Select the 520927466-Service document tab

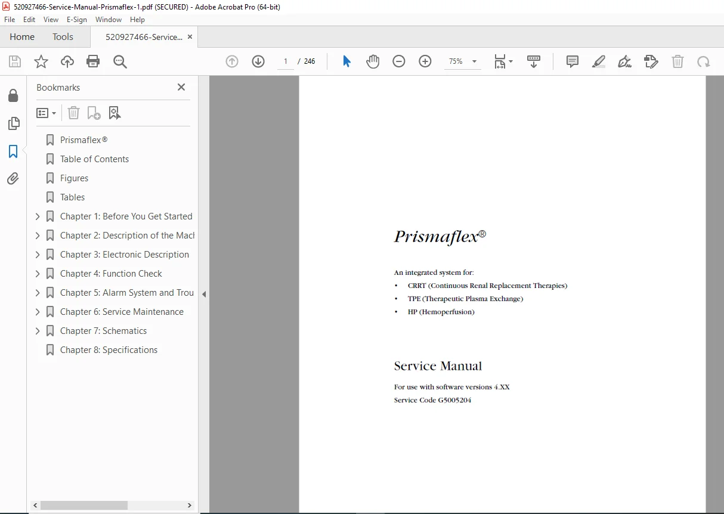click(144, 37)
